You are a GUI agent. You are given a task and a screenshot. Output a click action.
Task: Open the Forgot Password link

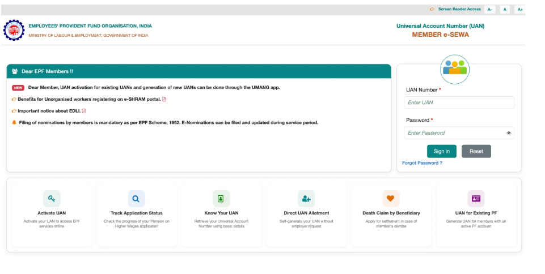tap(423, 163)
